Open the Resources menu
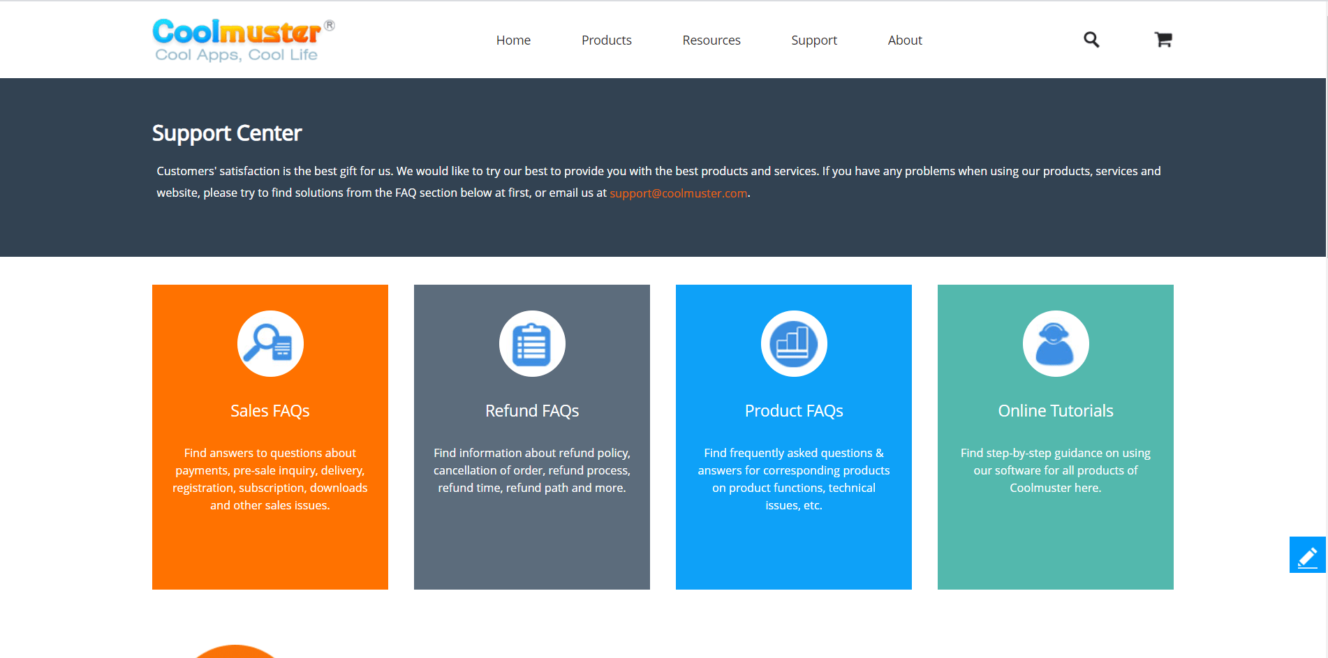Image resolution: width=1328 pixels, height=658 pixels. [x=711, y=40]
